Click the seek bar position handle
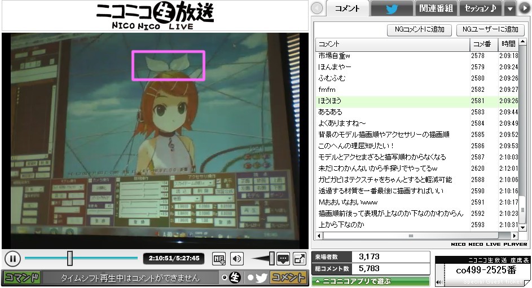532x288 pixels. (69, 258)
